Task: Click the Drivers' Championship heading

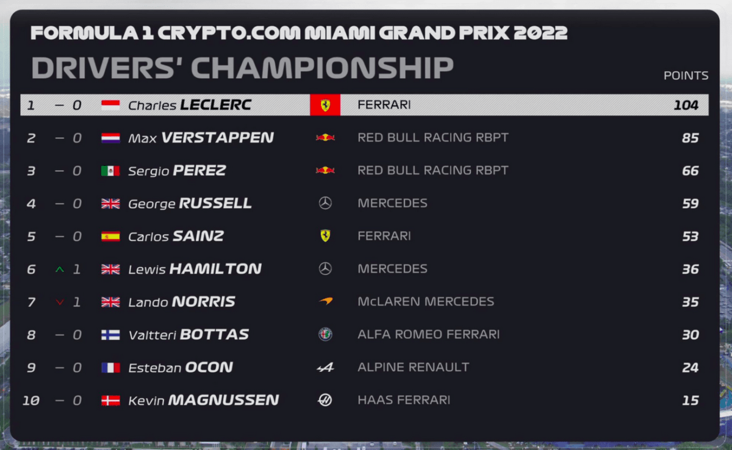Action: (242, 68)
